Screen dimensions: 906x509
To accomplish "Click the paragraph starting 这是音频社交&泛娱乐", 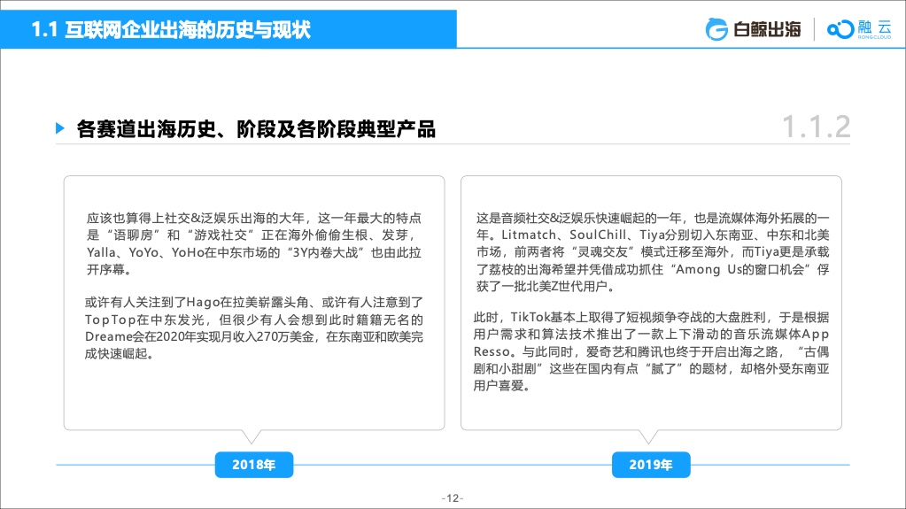I will tap(653, 252).
